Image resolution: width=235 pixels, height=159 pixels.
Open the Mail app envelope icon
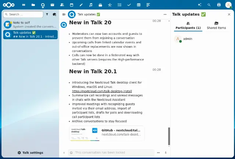(52, 5)
